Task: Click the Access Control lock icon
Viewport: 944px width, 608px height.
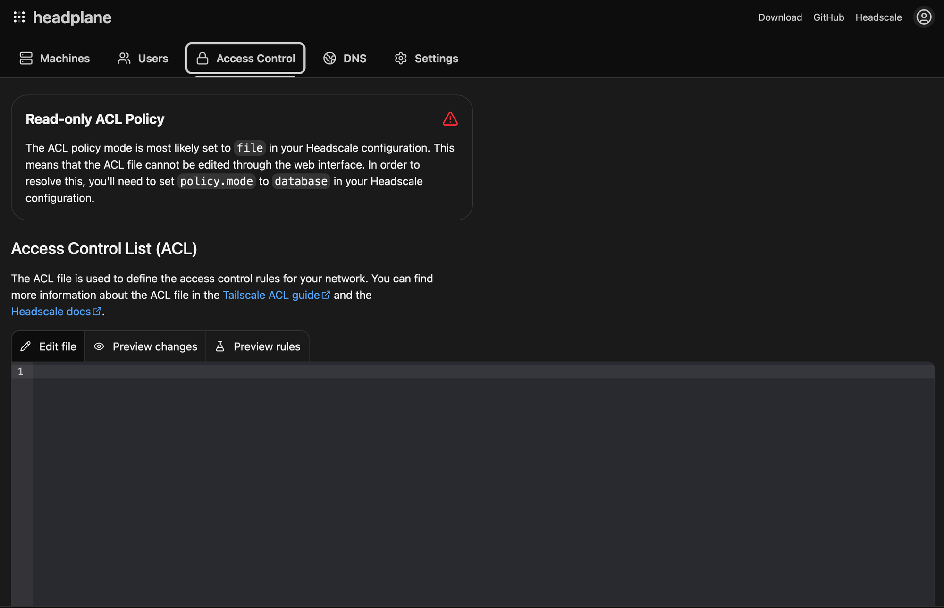Action: 202,59
